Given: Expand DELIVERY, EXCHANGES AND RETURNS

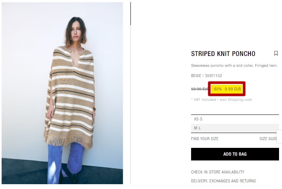Looking at the screenshot, I should click(x=223, y=181).
